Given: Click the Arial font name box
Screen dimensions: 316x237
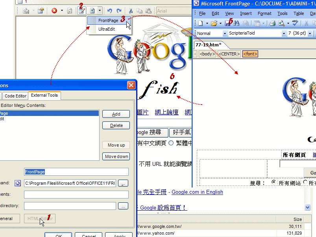Looking at the screenshot, I should (x=174, y=11).
